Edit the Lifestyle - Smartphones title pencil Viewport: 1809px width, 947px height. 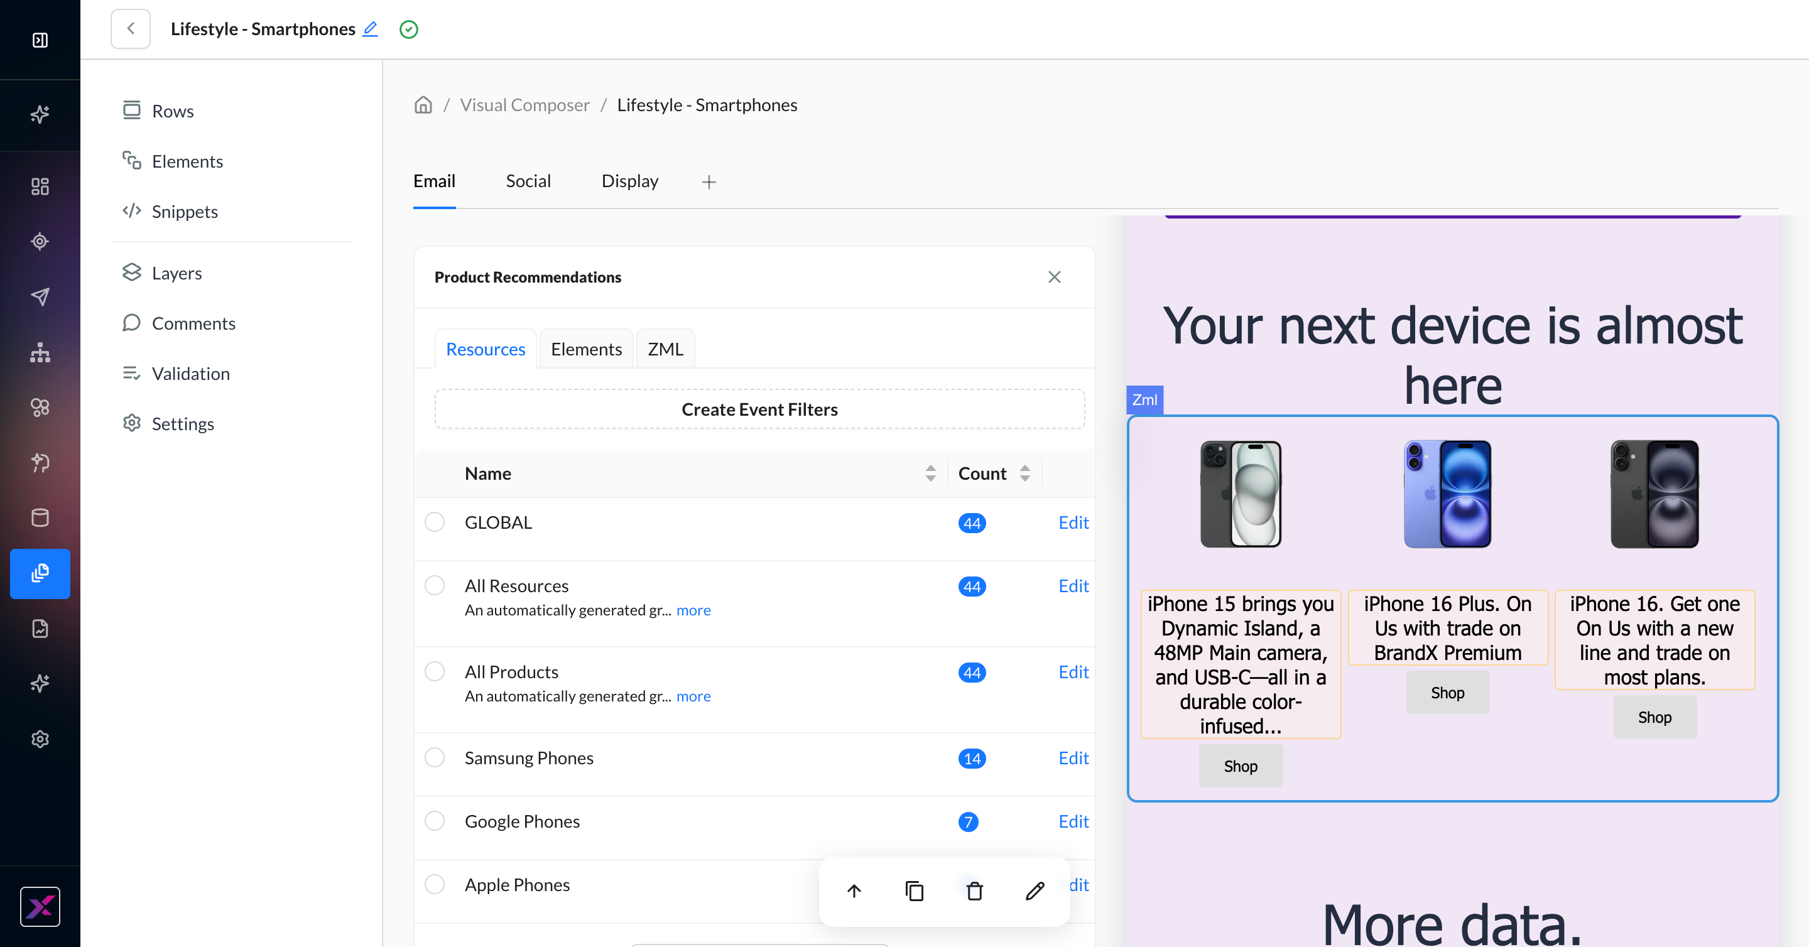[370, 29]
